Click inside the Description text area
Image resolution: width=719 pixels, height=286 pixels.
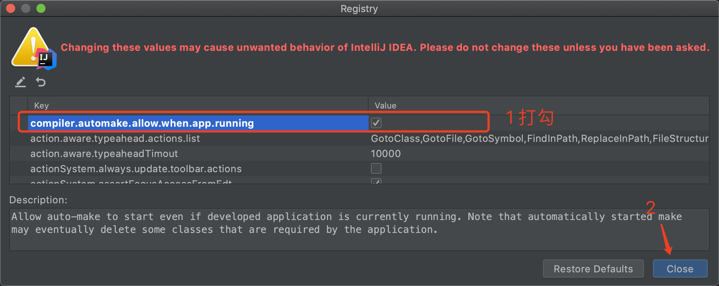click(359, 229)
